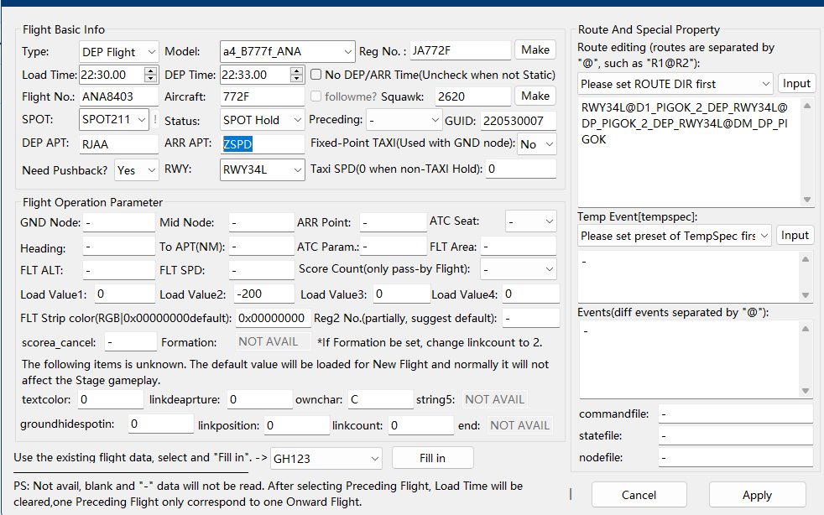The image size is (824, 515).
Task: Enable No DEP/ARR Time checkbox
Action: click(x=316, y=75)
